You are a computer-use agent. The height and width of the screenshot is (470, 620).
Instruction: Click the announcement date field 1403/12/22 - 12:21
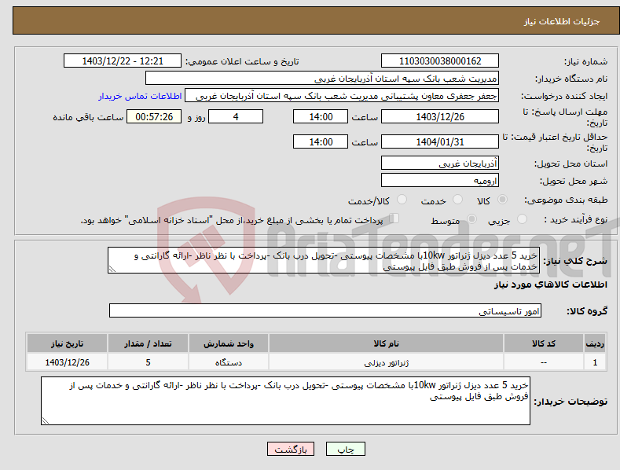123,61
